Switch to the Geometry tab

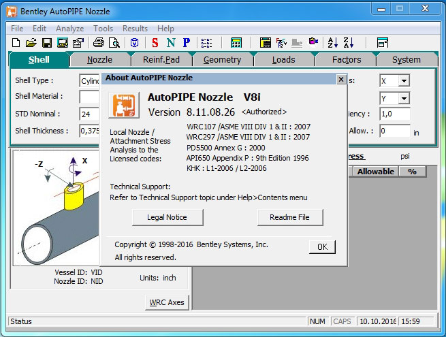(222, 60)
